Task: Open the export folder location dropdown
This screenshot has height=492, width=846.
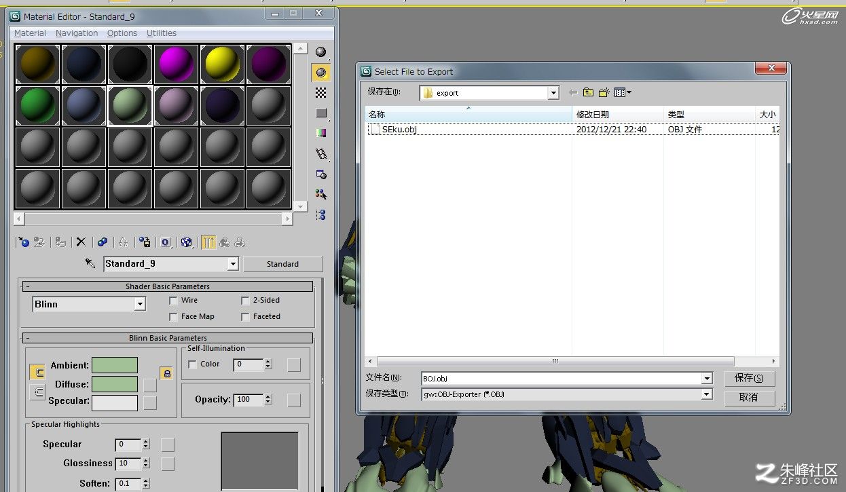Action: click(x=553, y=93)
